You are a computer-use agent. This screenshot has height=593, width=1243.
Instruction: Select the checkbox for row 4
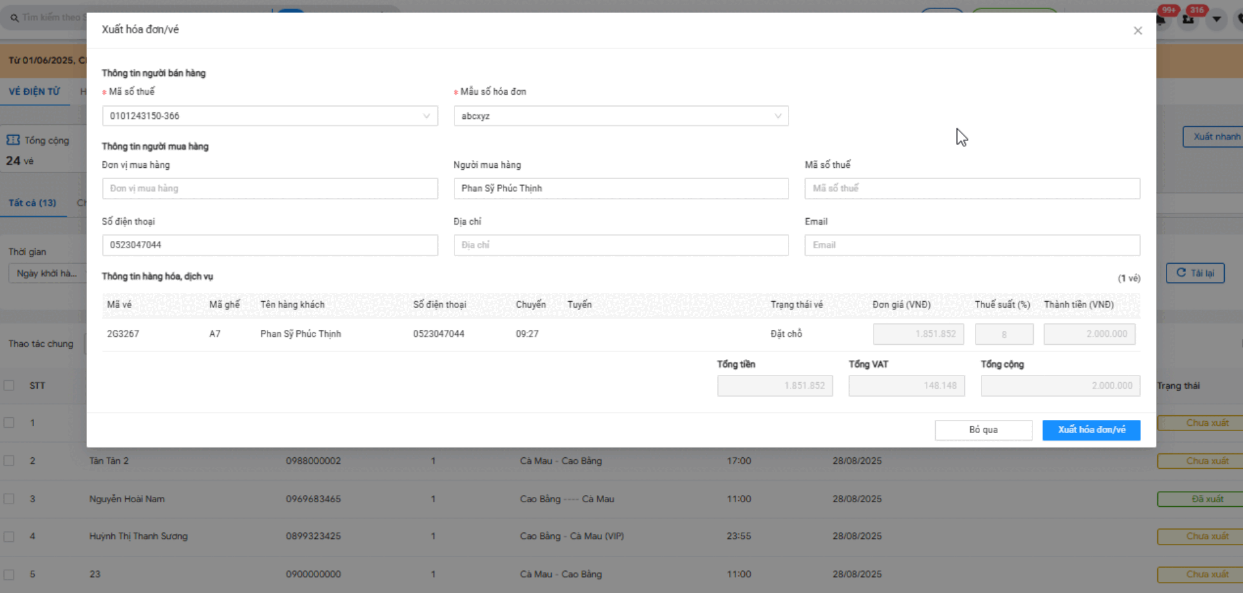pos(9,536)
